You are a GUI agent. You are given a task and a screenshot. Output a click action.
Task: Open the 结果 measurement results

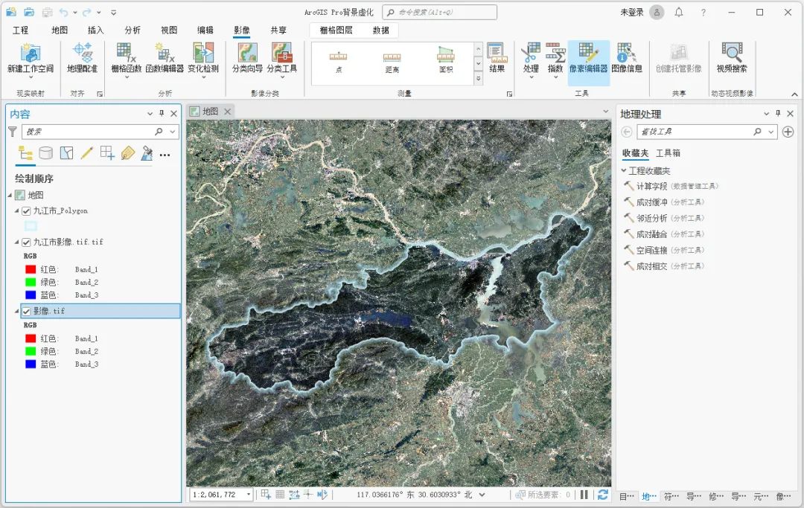click(497, 58)
